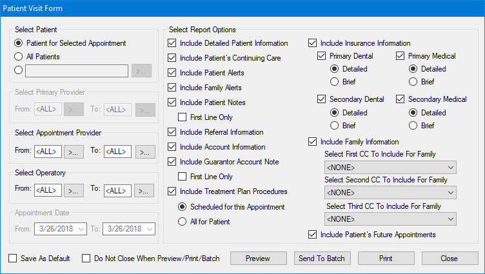Toggle Include Patient Alerts checkbox
485x274 pixels.
point(172,73)
